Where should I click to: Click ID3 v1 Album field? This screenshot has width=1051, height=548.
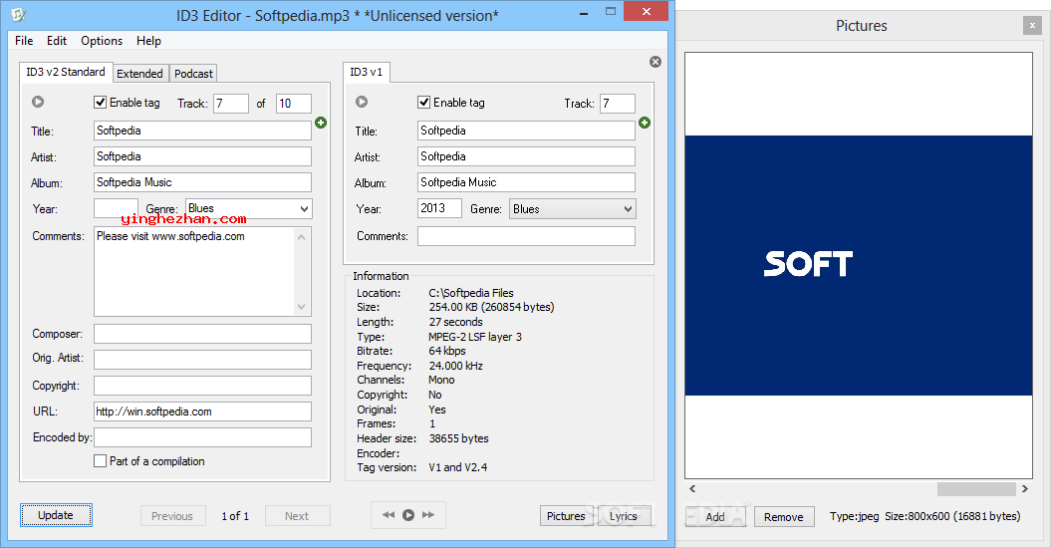526,182
